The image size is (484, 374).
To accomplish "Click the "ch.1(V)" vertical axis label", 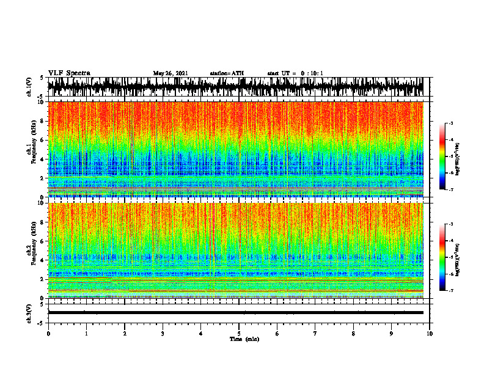I will (29, 87).
